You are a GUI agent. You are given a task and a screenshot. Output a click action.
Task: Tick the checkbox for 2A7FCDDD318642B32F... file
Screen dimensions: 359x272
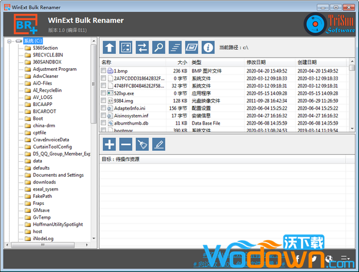point(104,78)
